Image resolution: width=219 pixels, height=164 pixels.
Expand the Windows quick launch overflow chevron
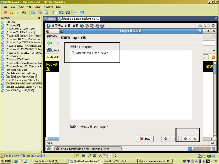click(x=30, y=161)
